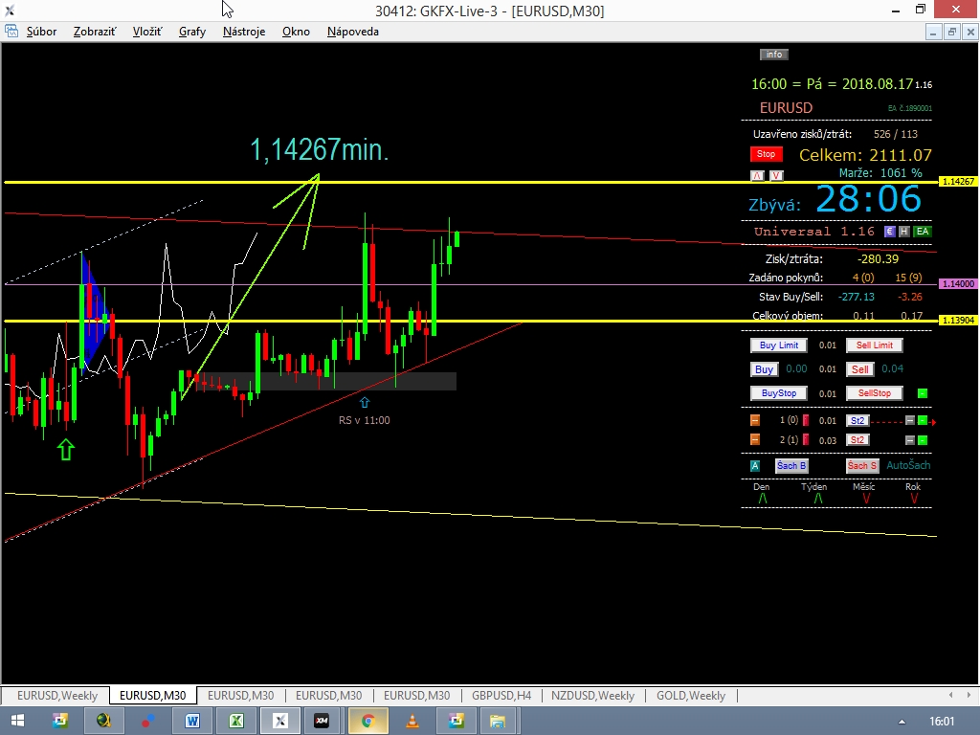Switch to Google Chrome in the taskbar
This screenshot has width=980, height=735.
(367, 722)
